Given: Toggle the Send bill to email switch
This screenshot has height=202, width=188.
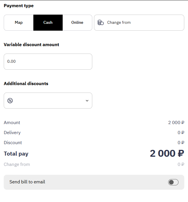Looking at the screenshot, I should click(173, 182).
